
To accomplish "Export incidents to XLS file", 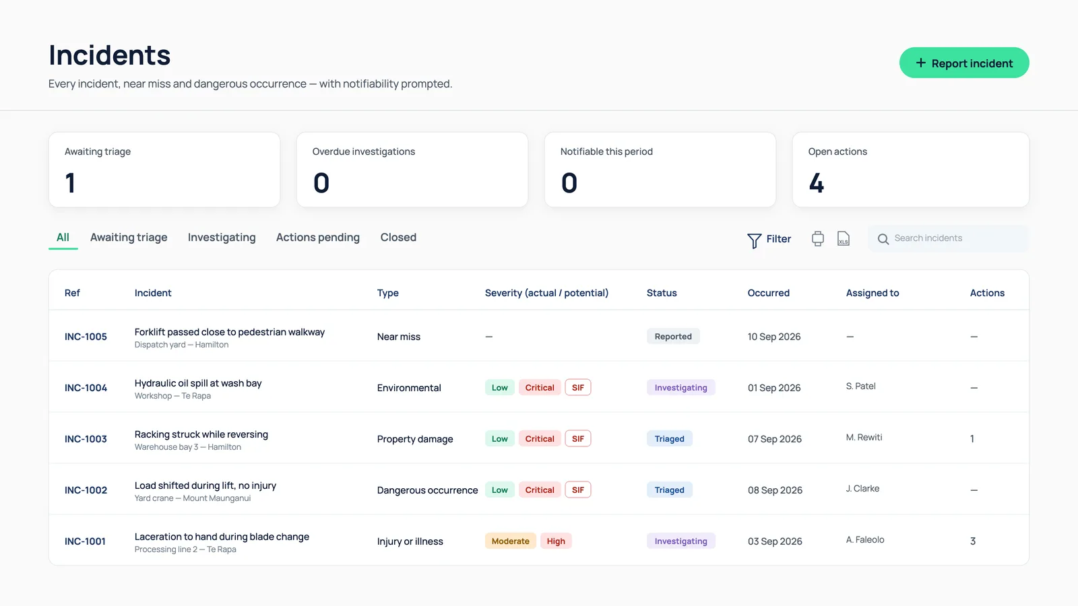I will 844,239.
